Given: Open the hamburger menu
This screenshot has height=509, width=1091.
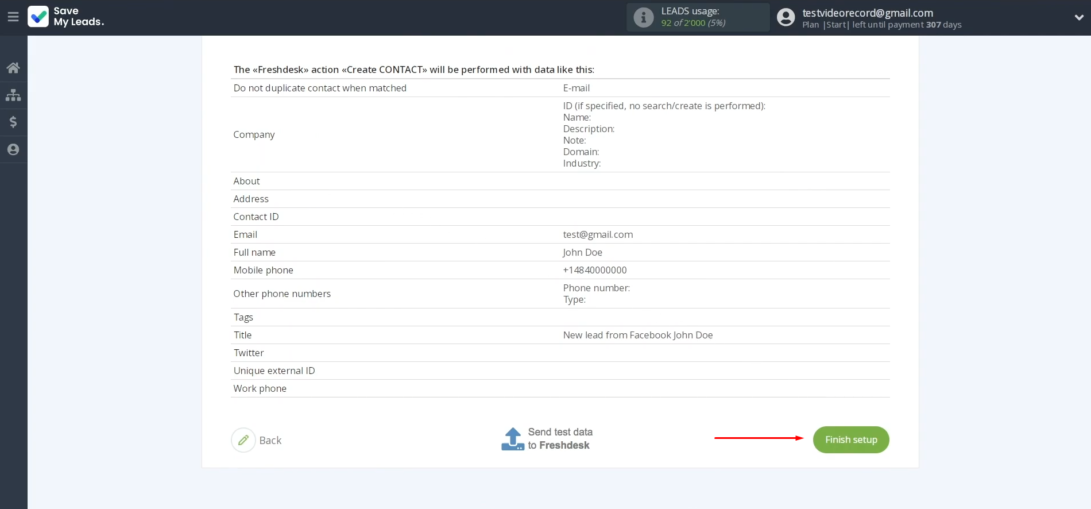Looking at the screenshot, I should point(13,17).
